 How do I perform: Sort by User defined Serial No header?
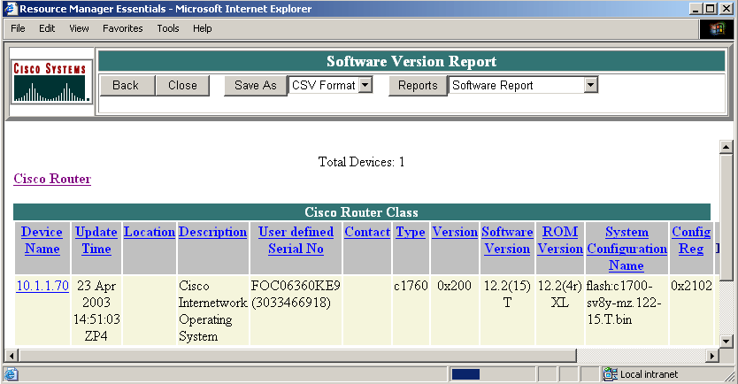coord(296,240)
